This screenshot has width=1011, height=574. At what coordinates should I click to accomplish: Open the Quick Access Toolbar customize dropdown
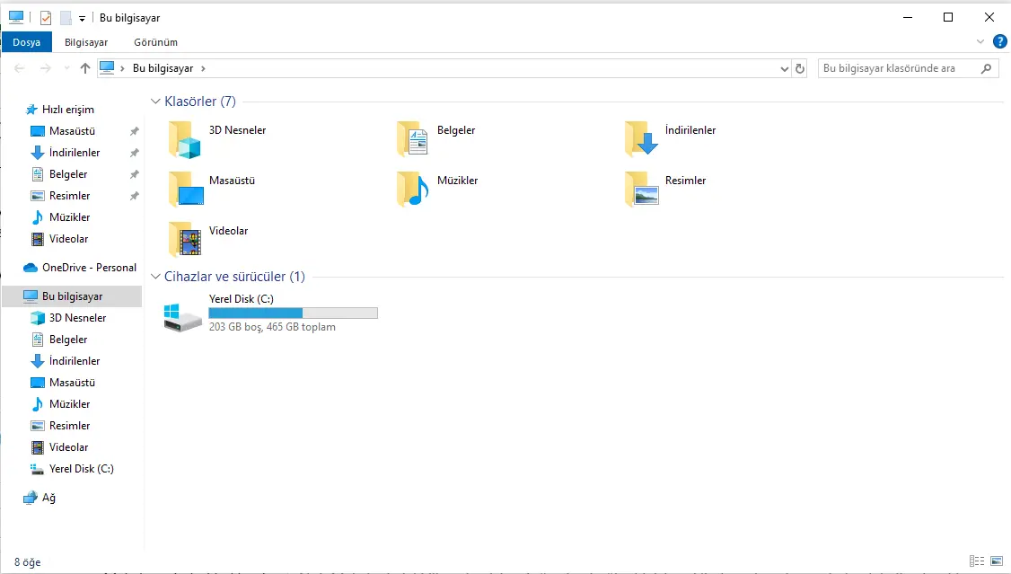[x=82, y=19]
